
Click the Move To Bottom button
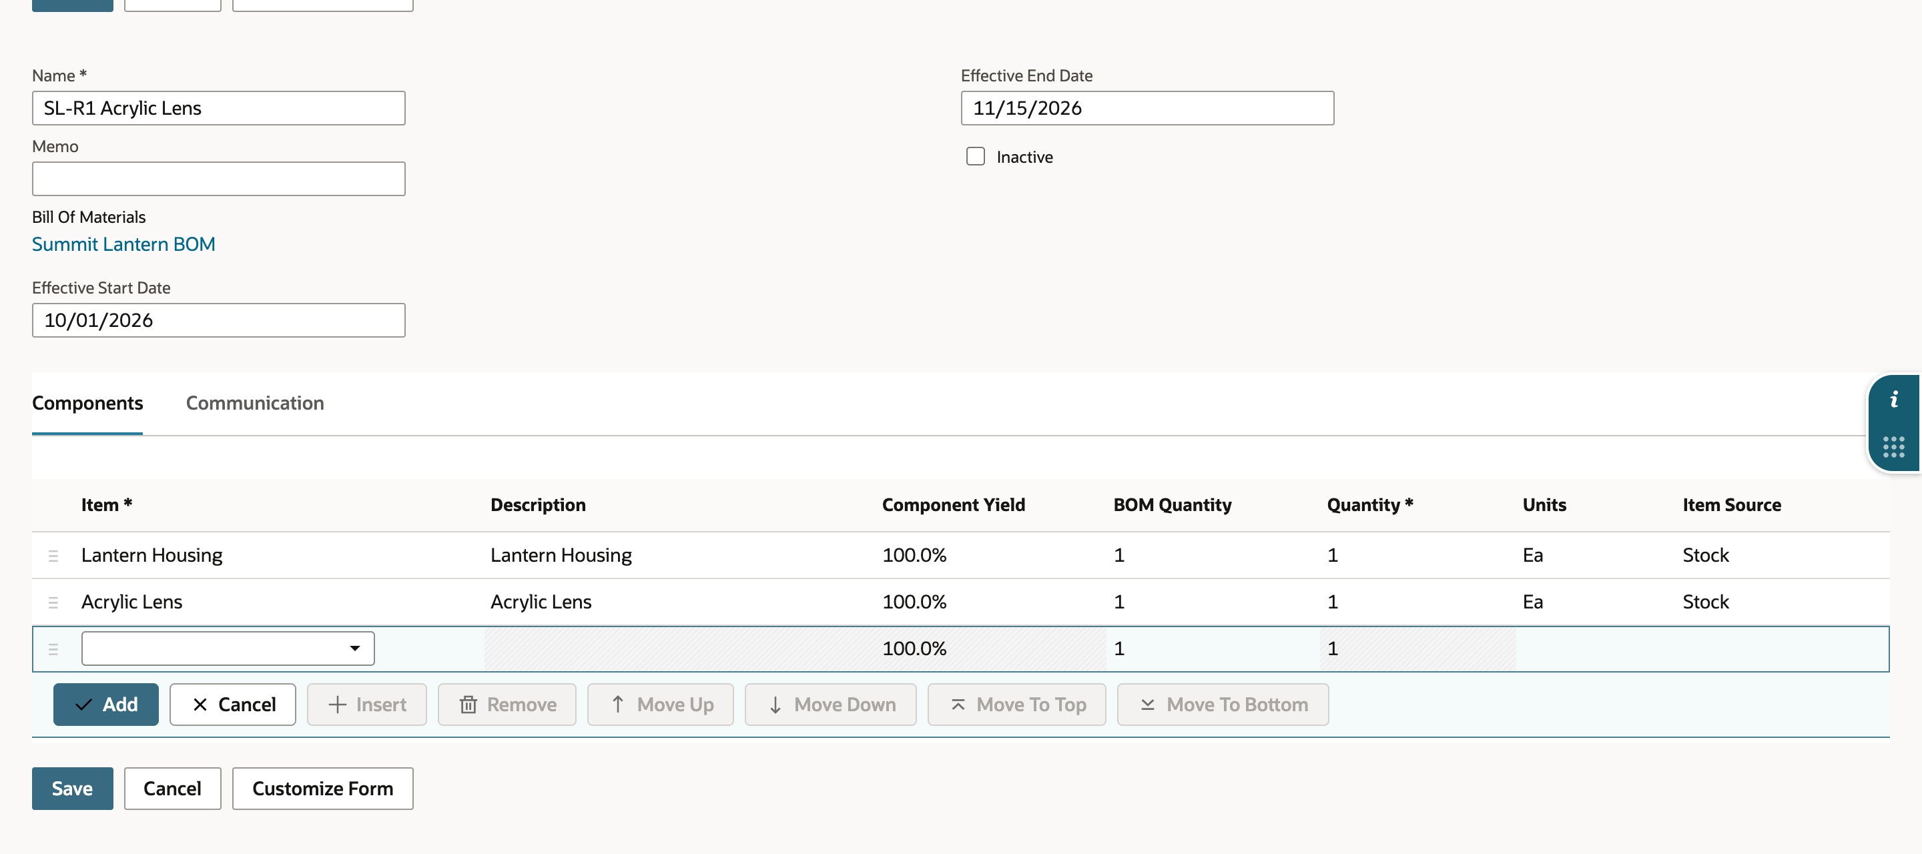[1223, 704]
